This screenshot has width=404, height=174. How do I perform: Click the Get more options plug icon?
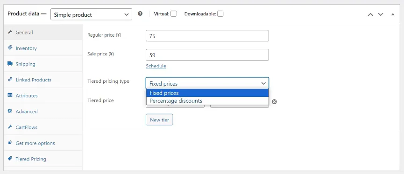(10, 143)
